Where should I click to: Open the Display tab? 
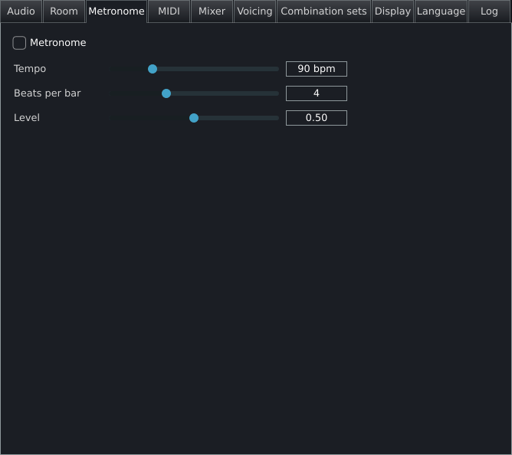(x=393, y=11)
